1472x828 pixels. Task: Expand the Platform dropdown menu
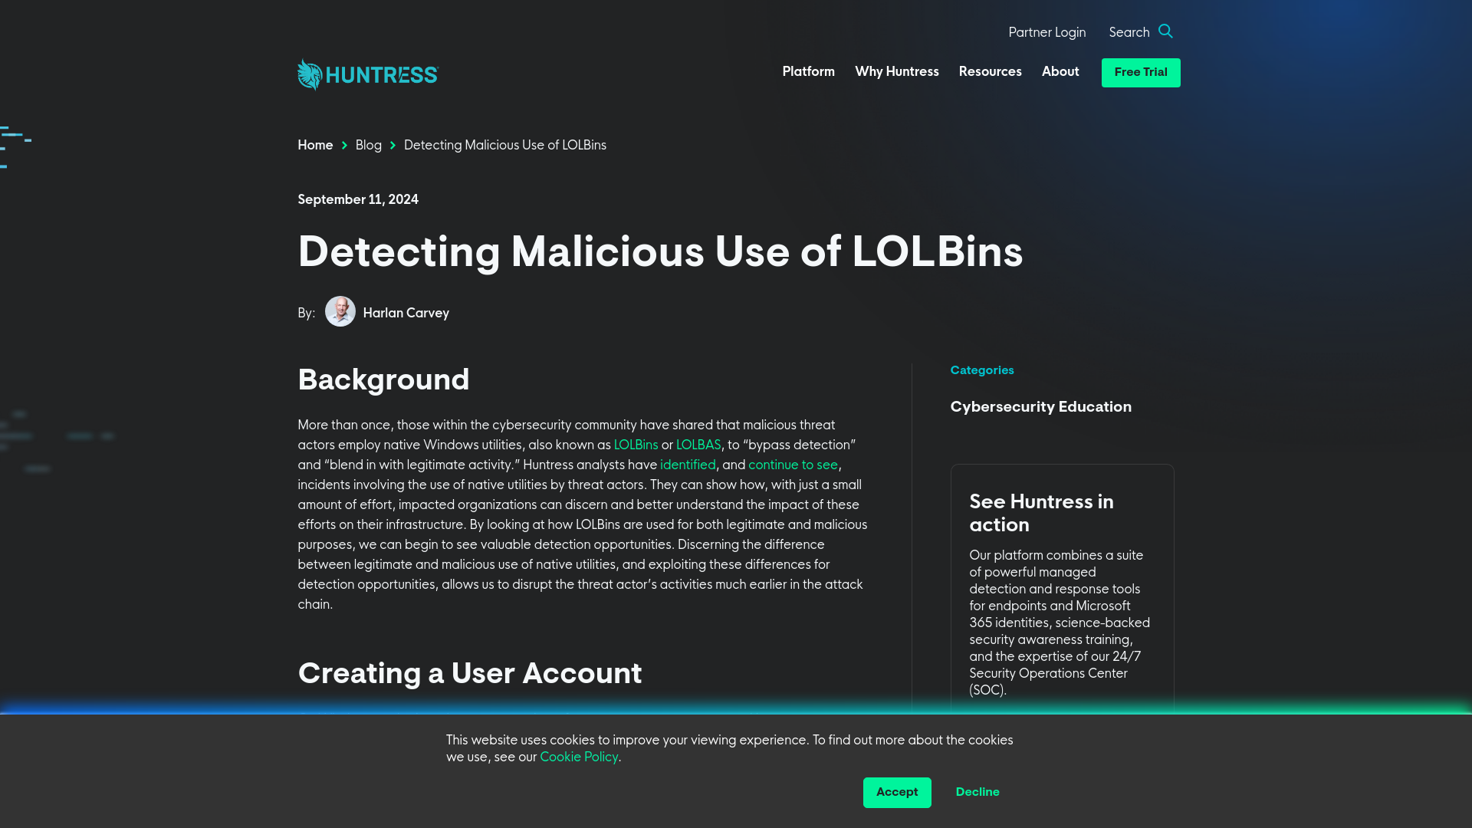(x=809, y=72)
